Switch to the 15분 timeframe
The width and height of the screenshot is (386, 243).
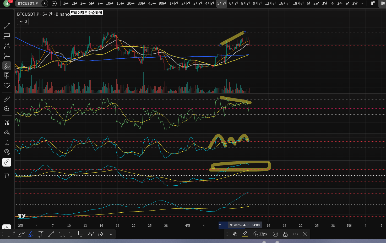pos(120,3)
